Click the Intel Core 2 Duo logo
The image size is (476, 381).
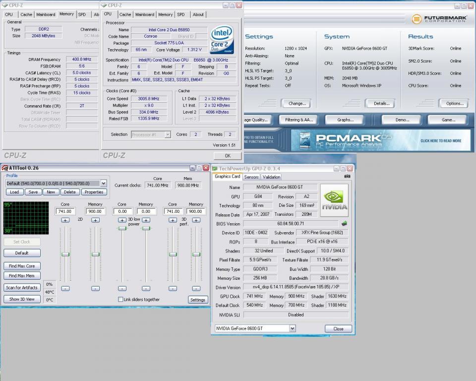222,40
